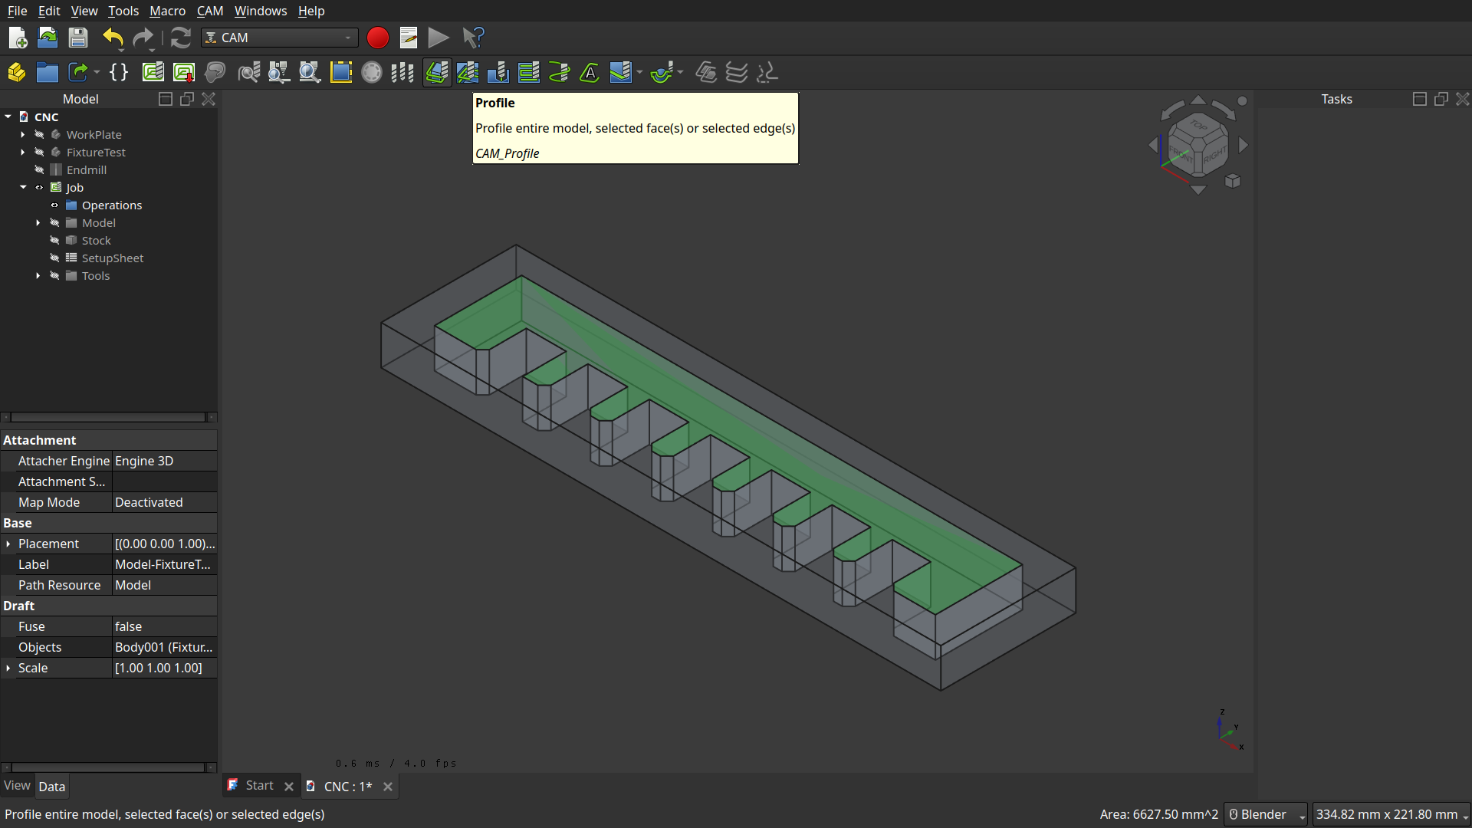Save the current document
Viewport: 1472px width, 828px height.
click(x=78, y=38)
